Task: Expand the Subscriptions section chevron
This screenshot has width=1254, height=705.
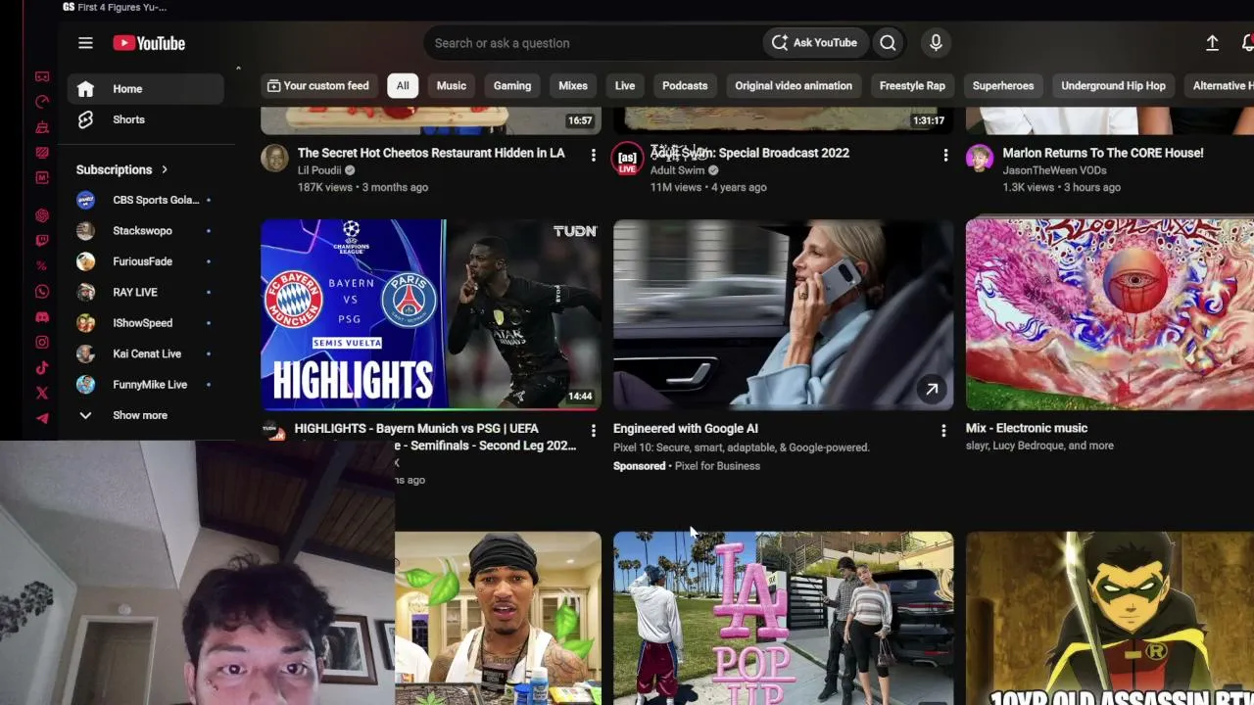Action: (165, 169)
